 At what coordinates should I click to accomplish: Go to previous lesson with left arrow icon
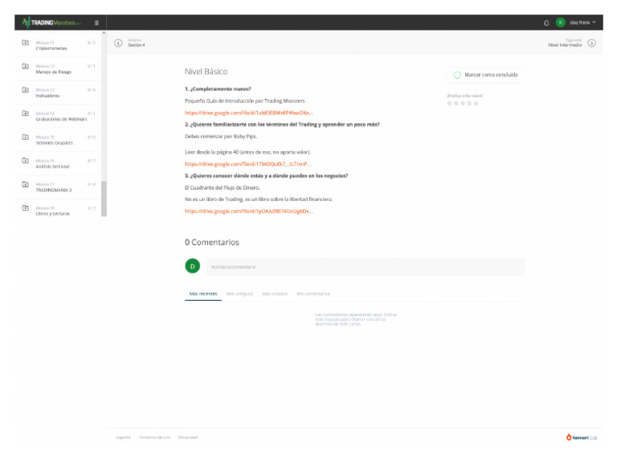coord(118,43)
